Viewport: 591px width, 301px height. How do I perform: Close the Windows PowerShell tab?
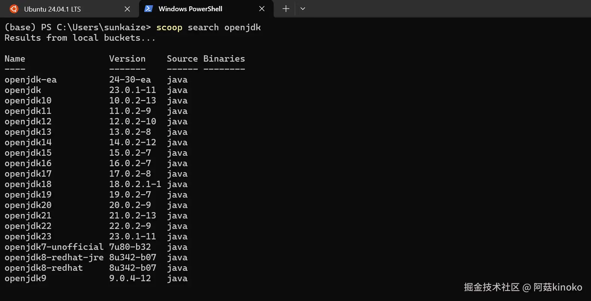[262, 9]
